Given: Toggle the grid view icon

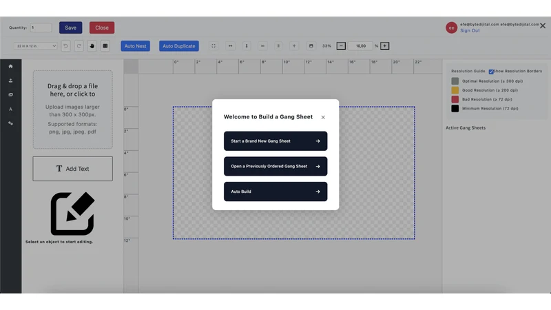Looking at the screenshot, I should pyautogui.click(x=105, y=46).
